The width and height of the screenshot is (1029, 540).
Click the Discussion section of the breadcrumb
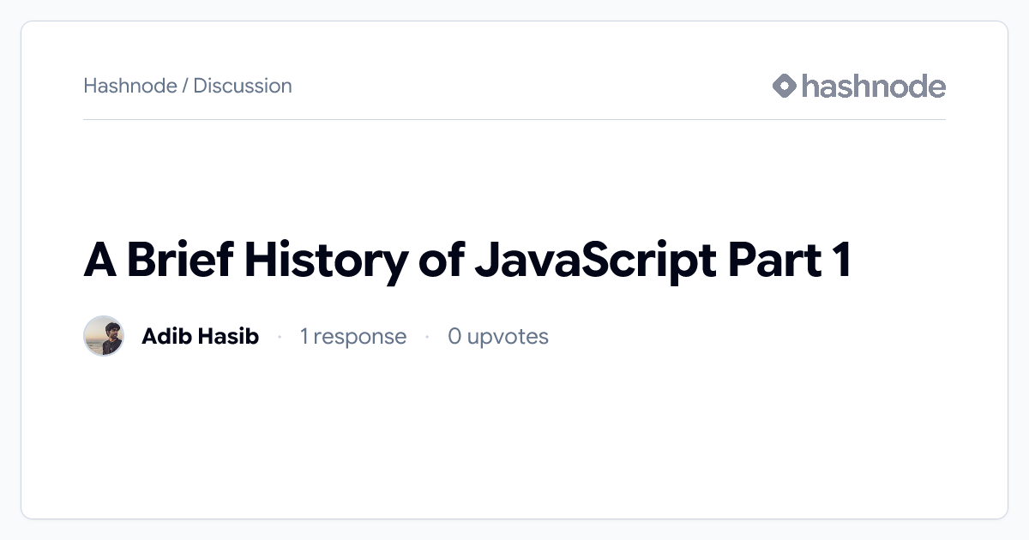tap(242, 86)
